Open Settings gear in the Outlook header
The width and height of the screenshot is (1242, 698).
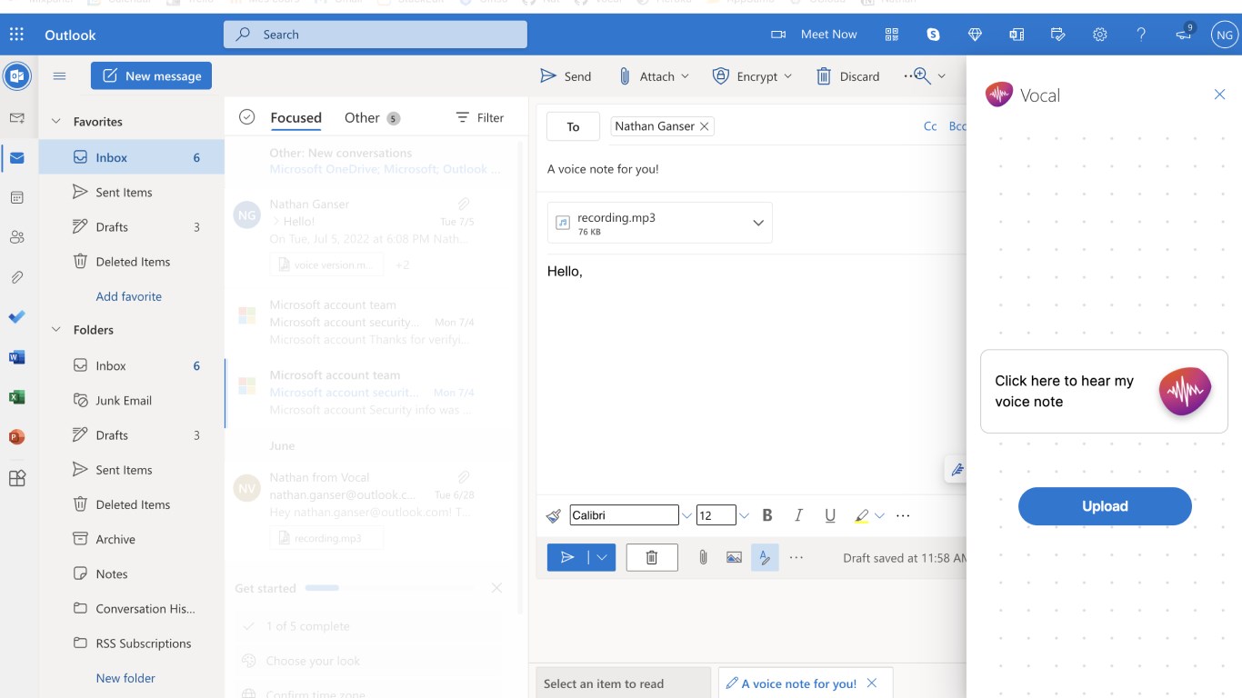(1099, 35)
